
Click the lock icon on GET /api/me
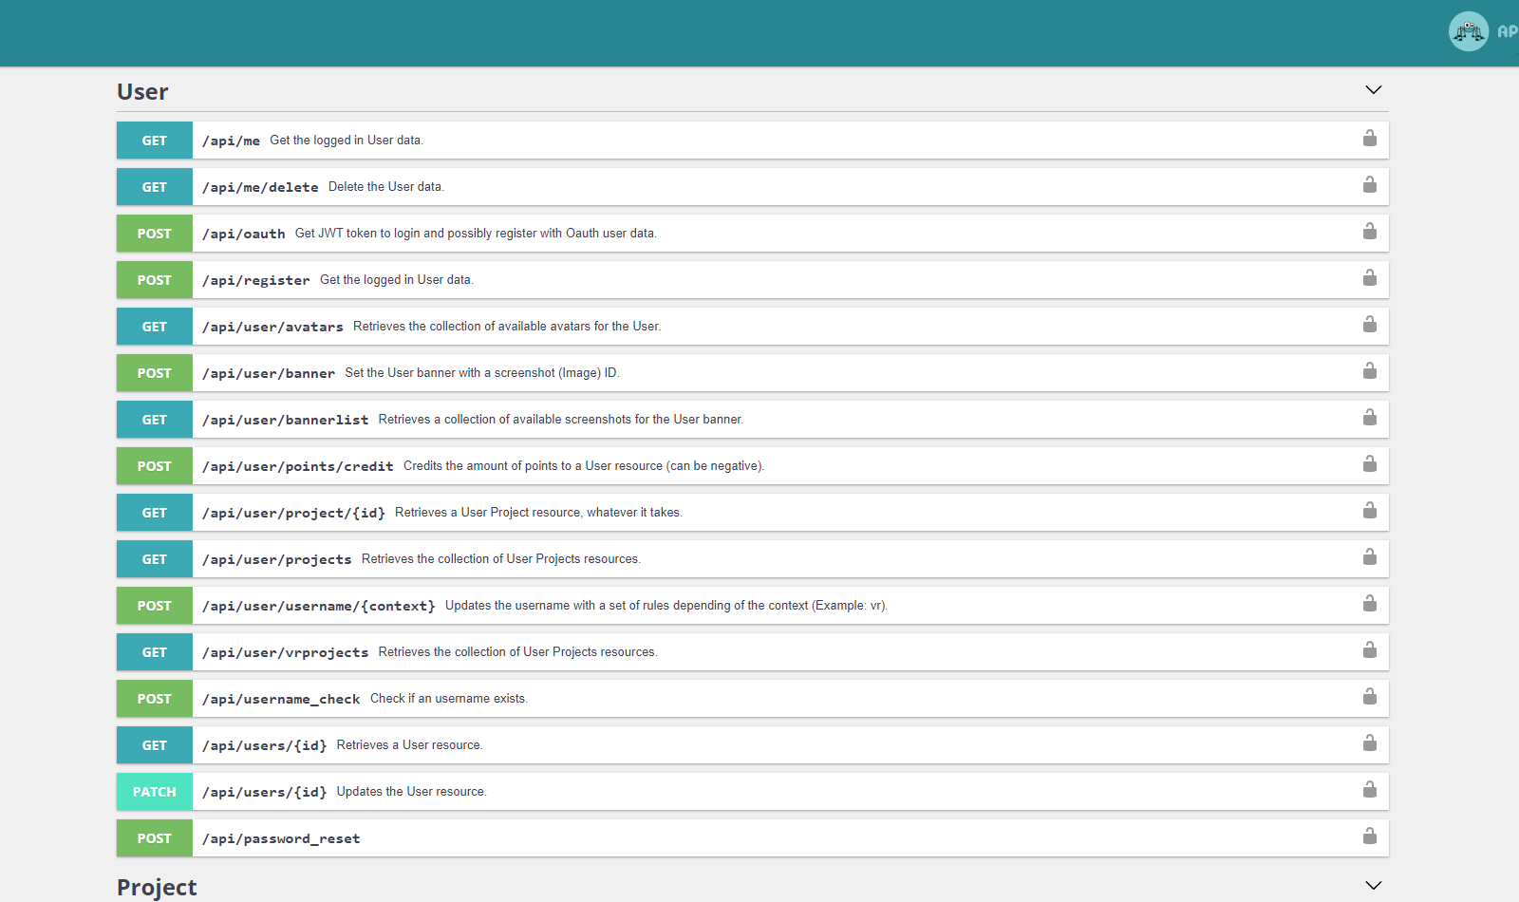click(1369, 139)
